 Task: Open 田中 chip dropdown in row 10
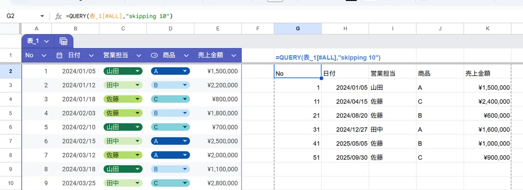pyautogui.click(x=138, y=183)
